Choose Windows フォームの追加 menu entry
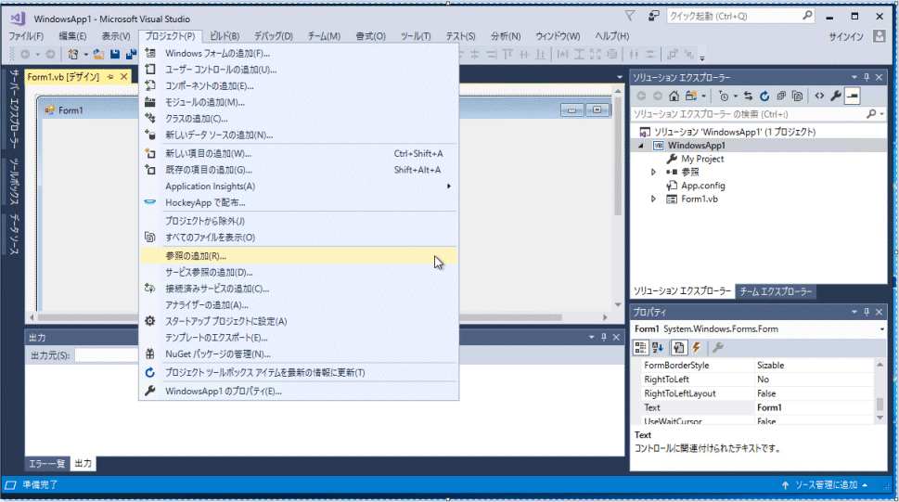 [298, 54]
